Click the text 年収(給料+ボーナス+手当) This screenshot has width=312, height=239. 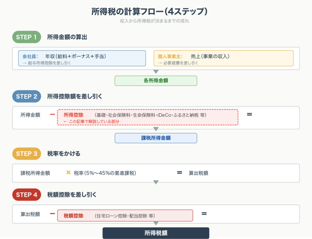pos(76,56)
